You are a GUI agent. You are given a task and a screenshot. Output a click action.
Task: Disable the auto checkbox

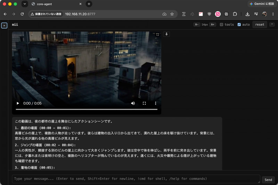pos(239,25)
